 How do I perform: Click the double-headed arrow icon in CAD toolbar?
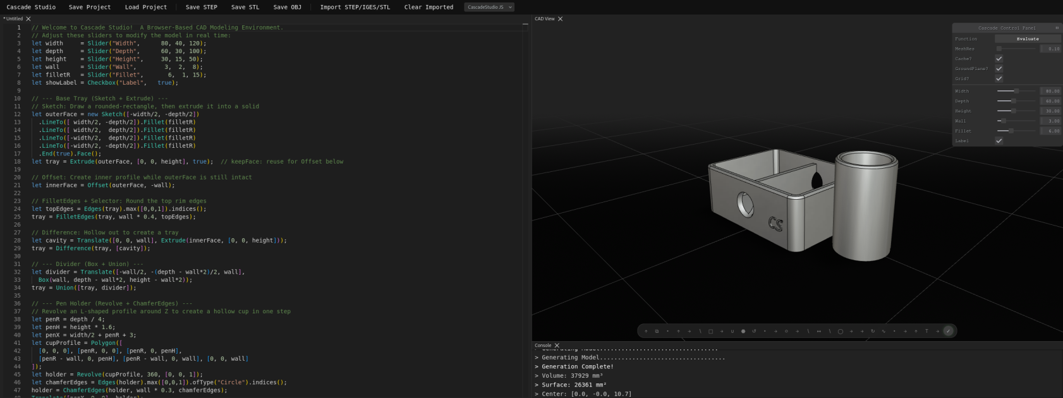819,331
